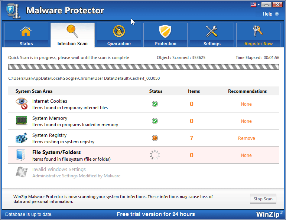
Task: Go to the Protection tab
Action: [x=165, y=35]
